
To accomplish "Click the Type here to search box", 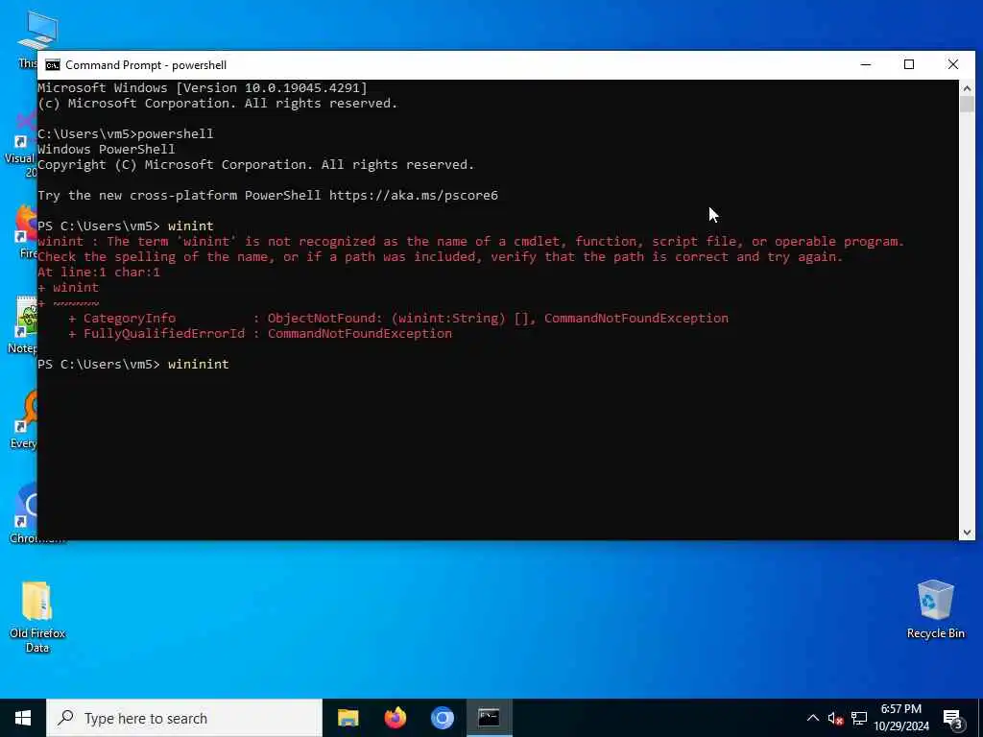I will [184, 718].
